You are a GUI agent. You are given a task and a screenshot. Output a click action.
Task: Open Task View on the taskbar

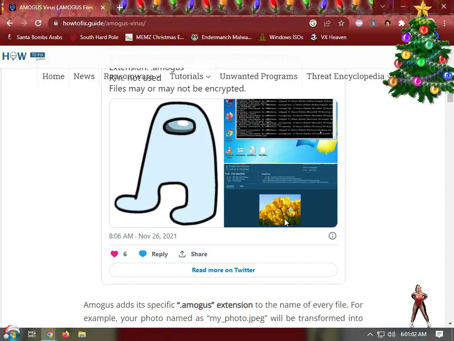pos(31,334)
